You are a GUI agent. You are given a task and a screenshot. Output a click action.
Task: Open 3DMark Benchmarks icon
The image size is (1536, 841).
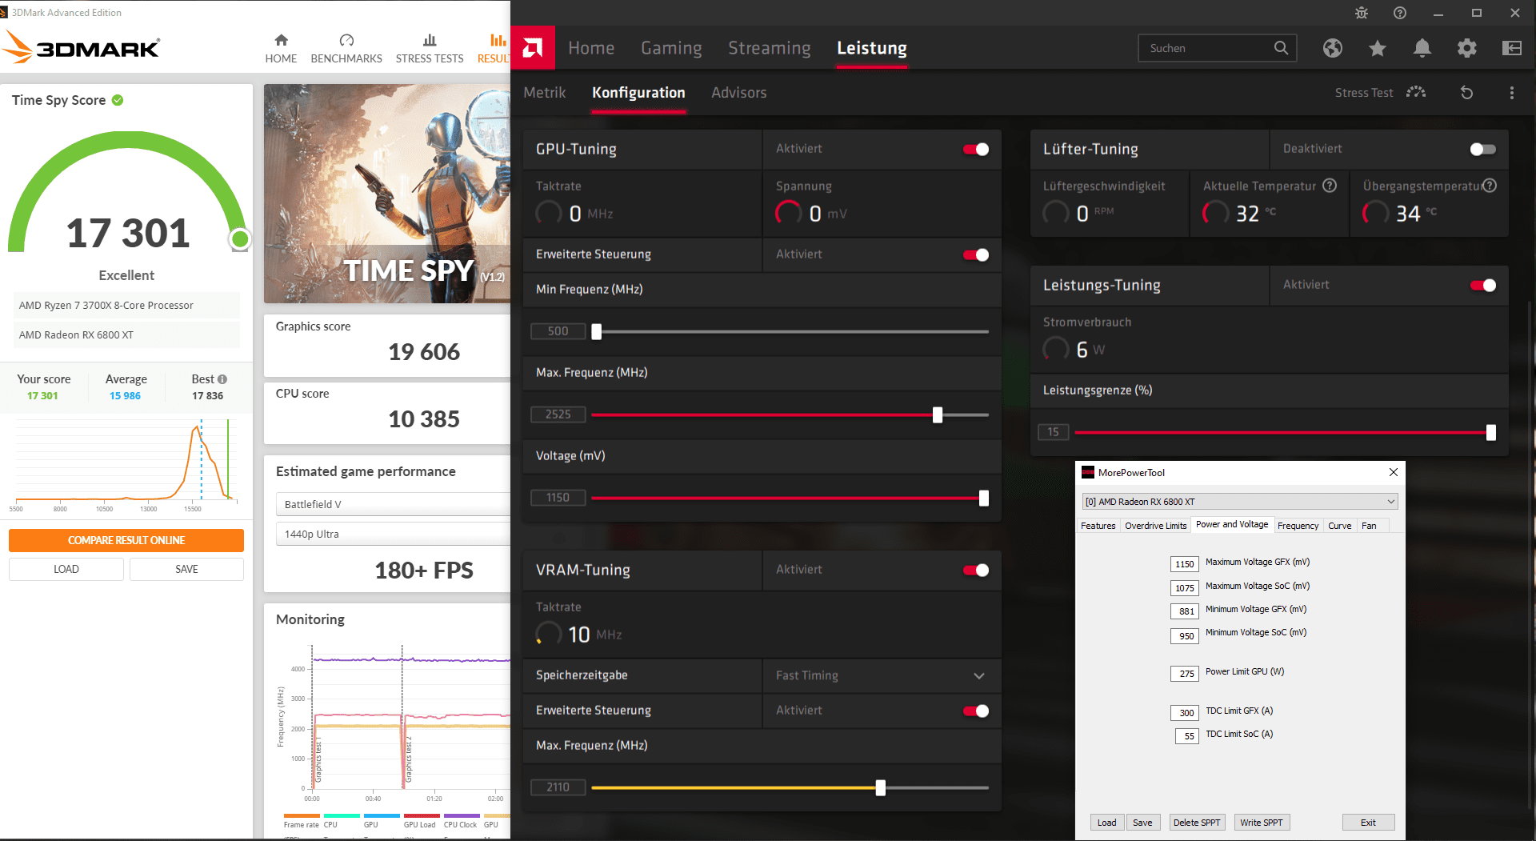click(346, 40)
